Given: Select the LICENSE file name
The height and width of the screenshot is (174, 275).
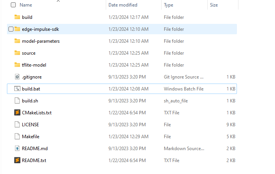Looking at the screenshot, I should (30, 125).
